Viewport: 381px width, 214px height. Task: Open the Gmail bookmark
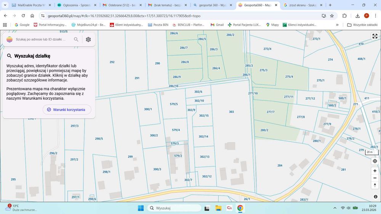coord(217,25)
